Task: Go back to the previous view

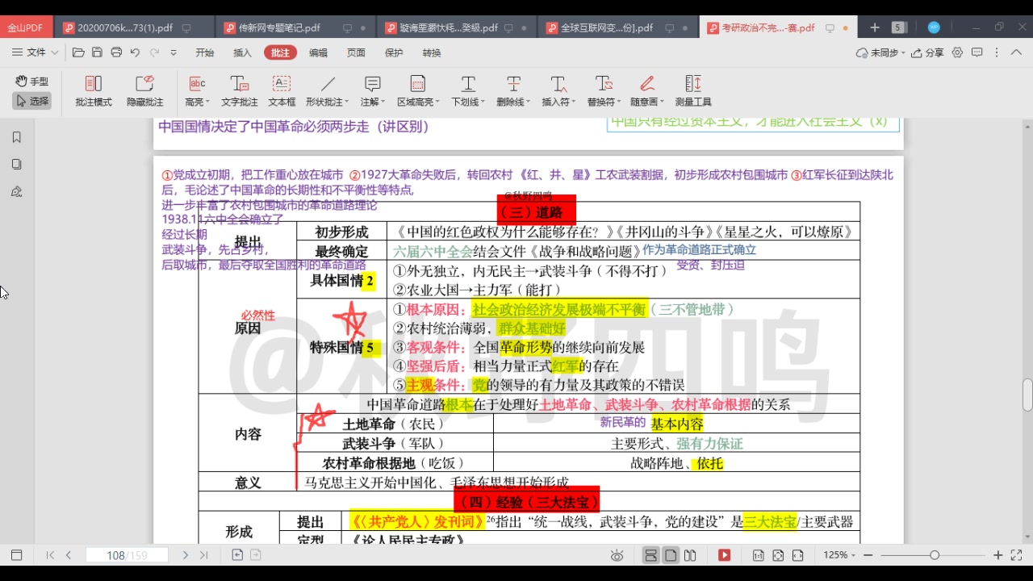Action: click(237, 555)
